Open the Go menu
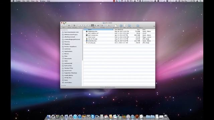Screen dimensions: 214x120 coord(37,1)
